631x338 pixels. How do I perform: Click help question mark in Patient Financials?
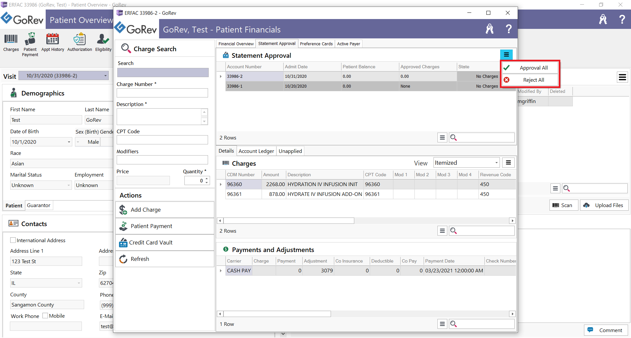508,29
